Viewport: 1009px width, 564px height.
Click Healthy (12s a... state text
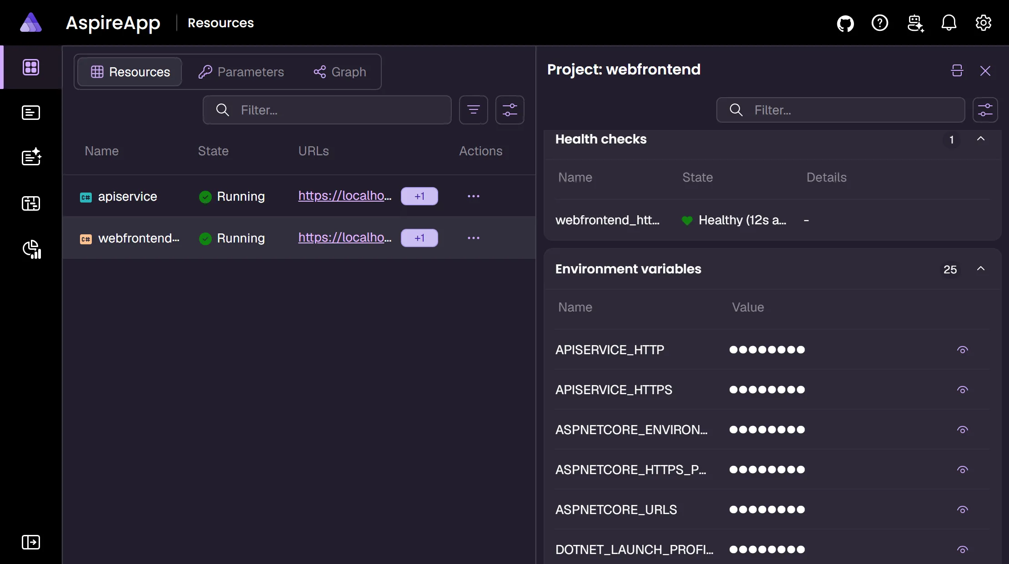(743, 220)
